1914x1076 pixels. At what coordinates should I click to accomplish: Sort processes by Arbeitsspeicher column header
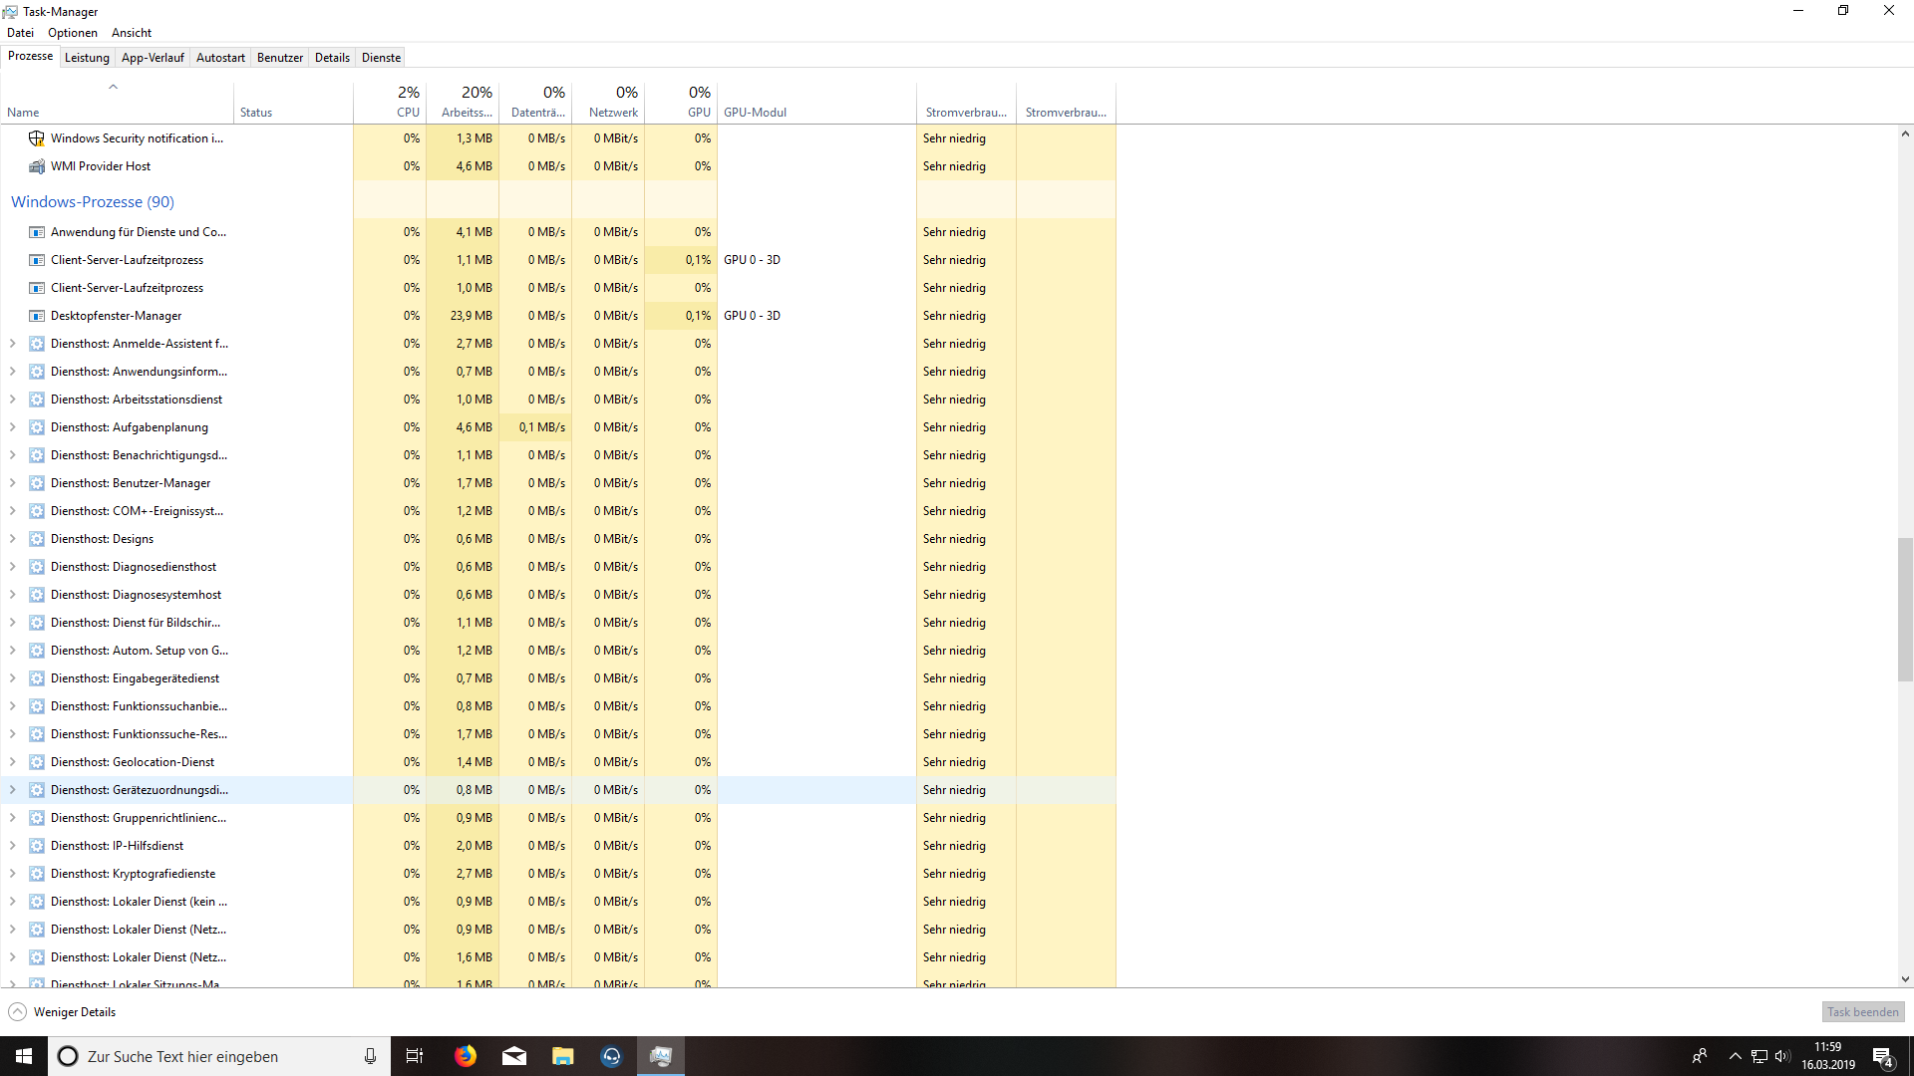point(466,102)
